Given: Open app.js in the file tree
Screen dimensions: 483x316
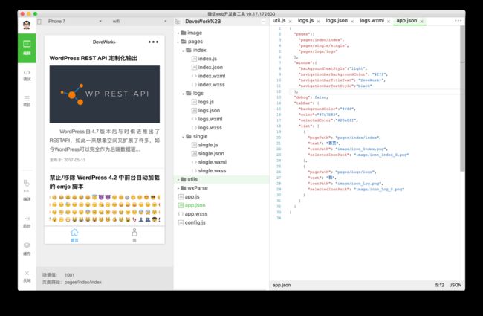Looking at the screenshot, I should [x=189, y=196].
